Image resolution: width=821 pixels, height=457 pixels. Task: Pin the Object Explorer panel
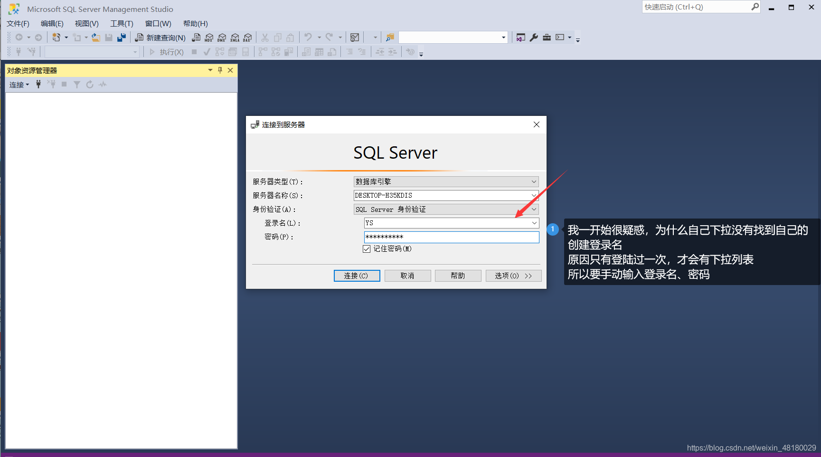220,70
